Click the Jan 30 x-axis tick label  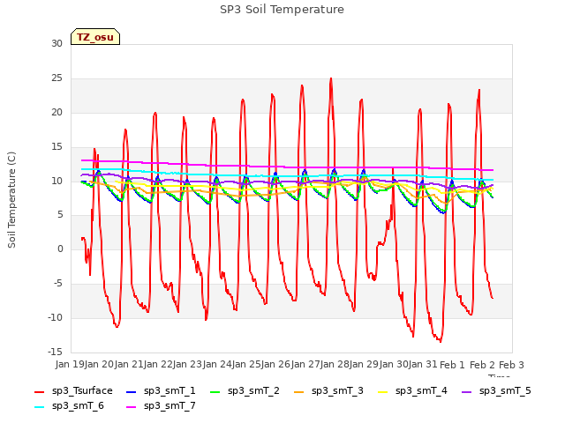point(395,364)
